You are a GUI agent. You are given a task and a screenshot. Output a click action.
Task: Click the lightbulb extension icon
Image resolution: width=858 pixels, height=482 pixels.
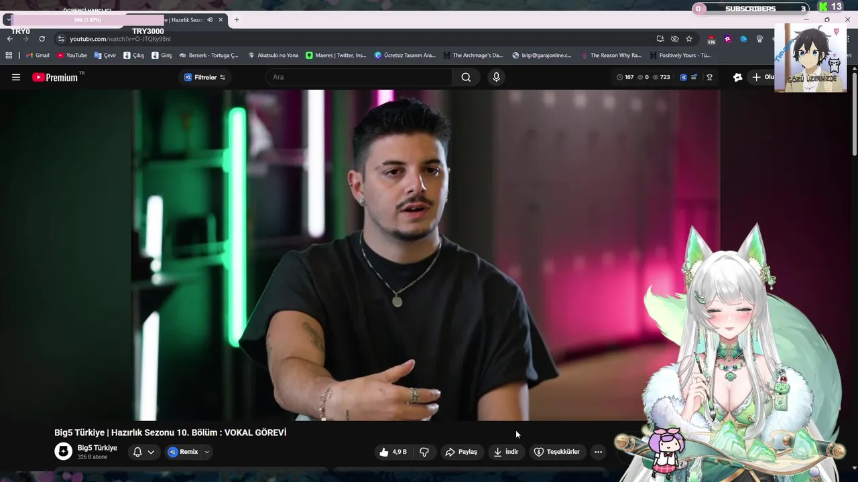tap(759, 39)
